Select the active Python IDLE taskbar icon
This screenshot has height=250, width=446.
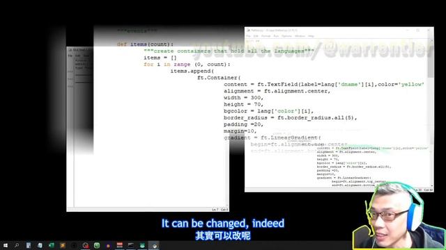(x=154, y=245)
